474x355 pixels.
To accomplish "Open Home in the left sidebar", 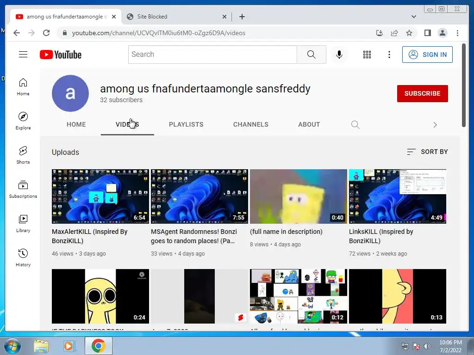I will (x=23, y=87).
